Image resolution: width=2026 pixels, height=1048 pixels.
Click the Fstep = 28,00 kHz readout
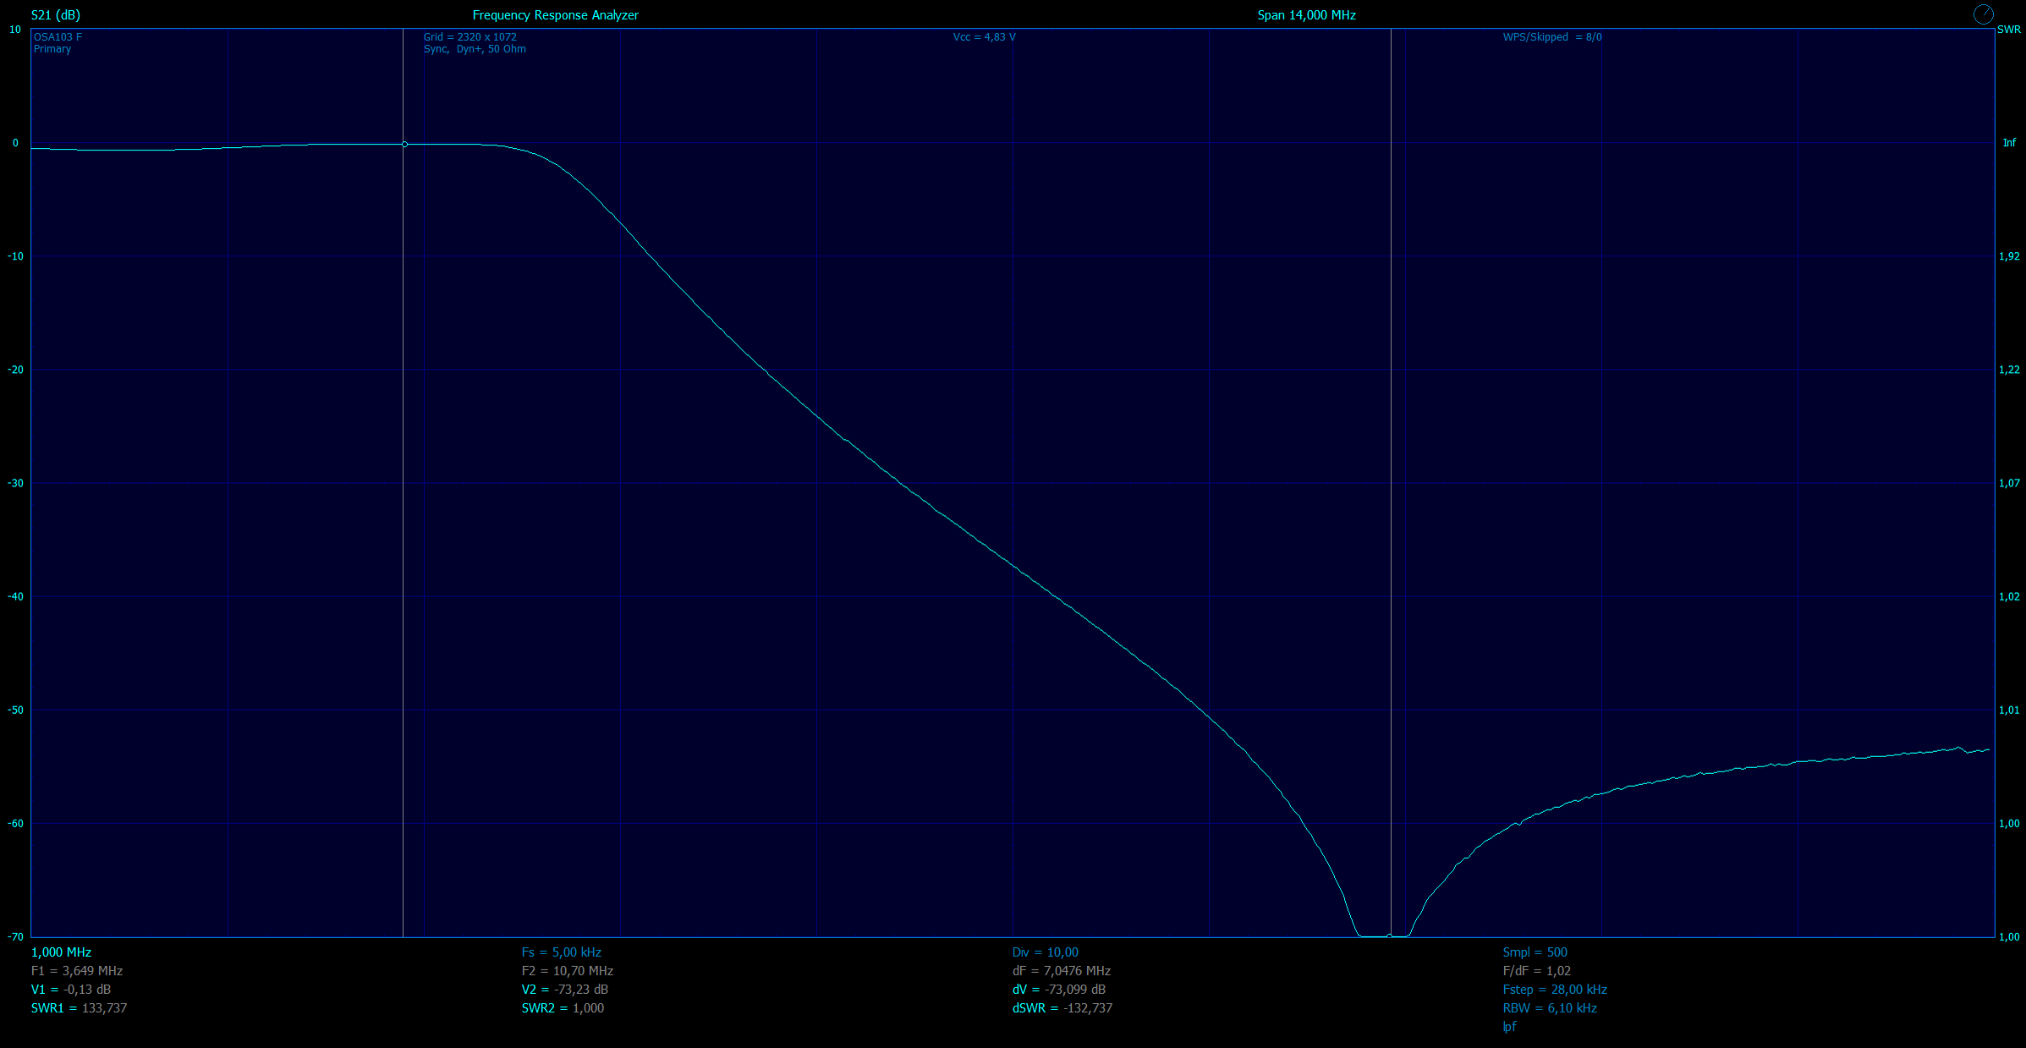1554,990
